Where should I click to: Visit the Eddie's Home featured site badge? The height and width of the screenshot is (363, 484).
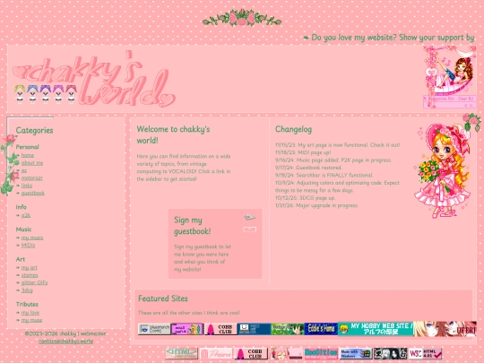[321, 329]
